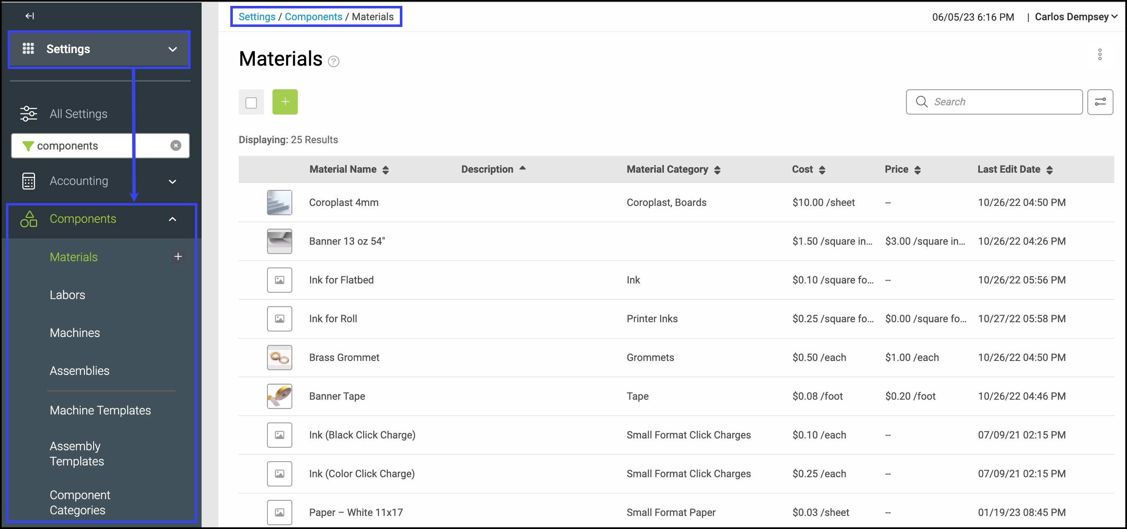Select Machine Templates sidebar item

(x=100, y=410)
